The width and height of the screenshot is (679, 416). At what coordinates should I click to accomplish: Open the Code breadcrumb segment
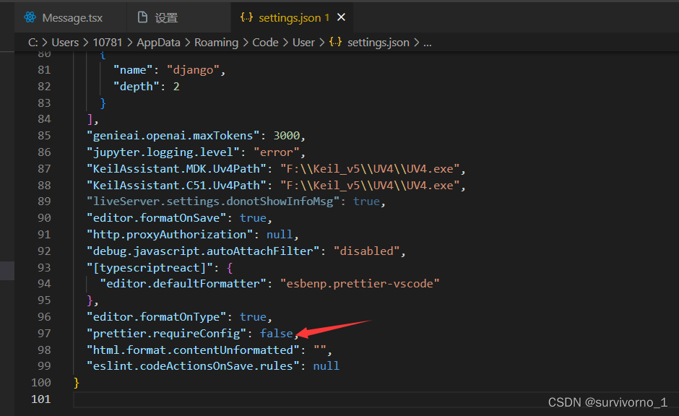click(x=265, y=43)
